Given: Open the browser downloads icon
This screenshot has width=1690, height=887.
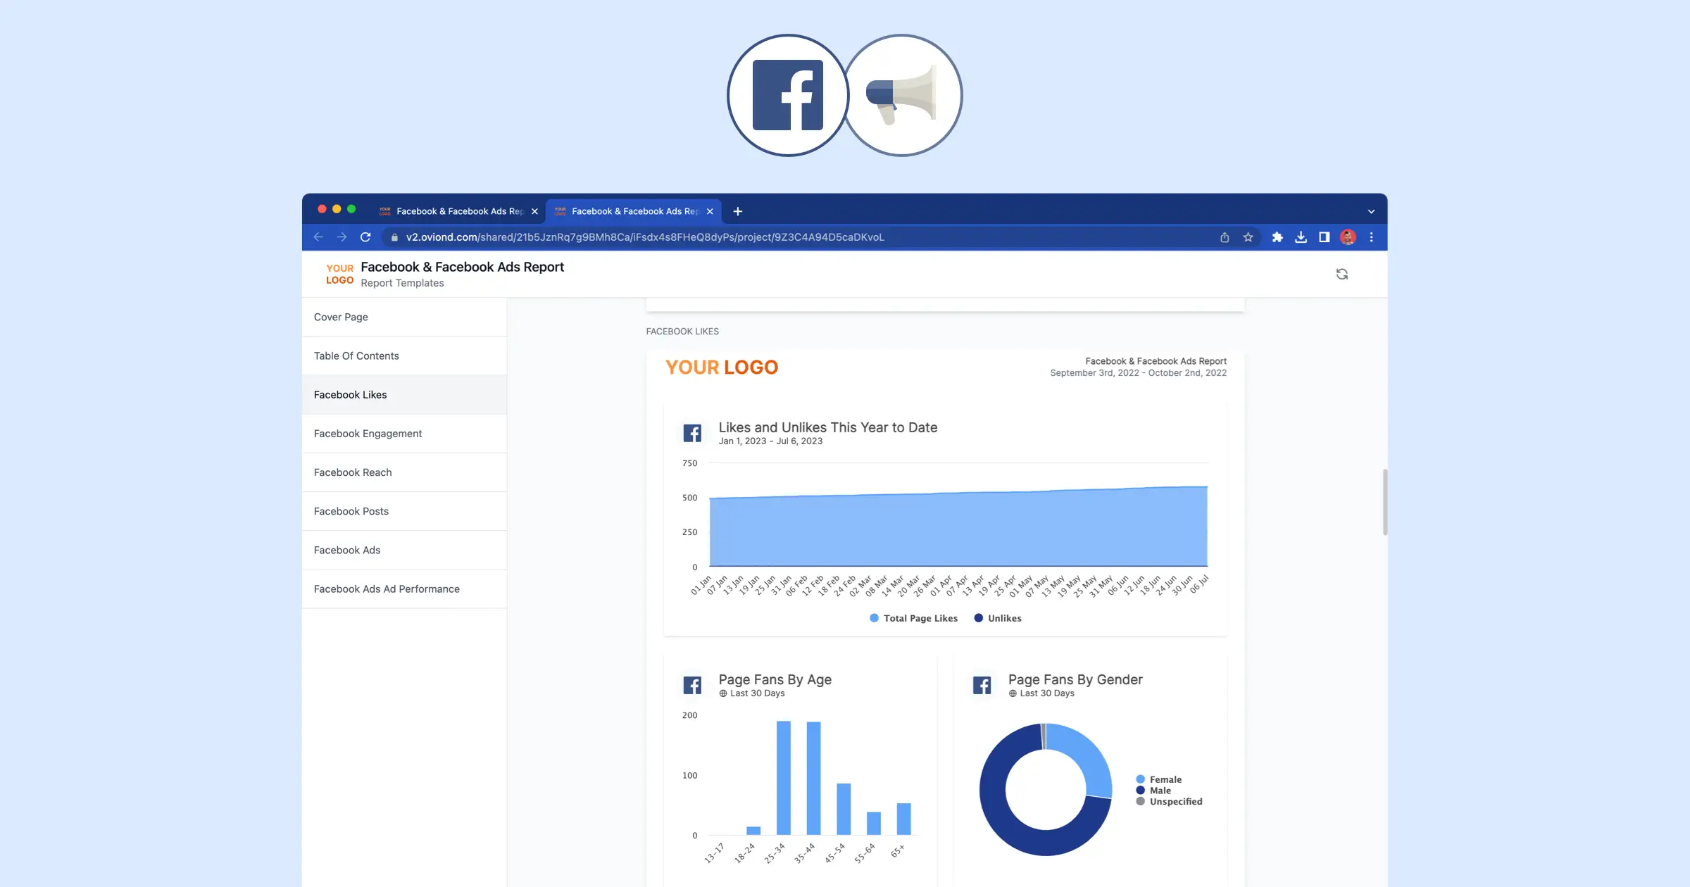Looking at the screenshot, I should click(1301, 237).
